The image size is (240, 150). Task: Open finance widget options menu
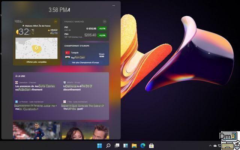point(105,22)
